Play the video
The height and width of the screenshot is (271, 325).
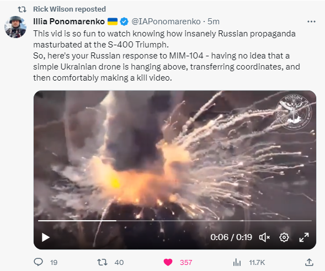tap(46, 237)
